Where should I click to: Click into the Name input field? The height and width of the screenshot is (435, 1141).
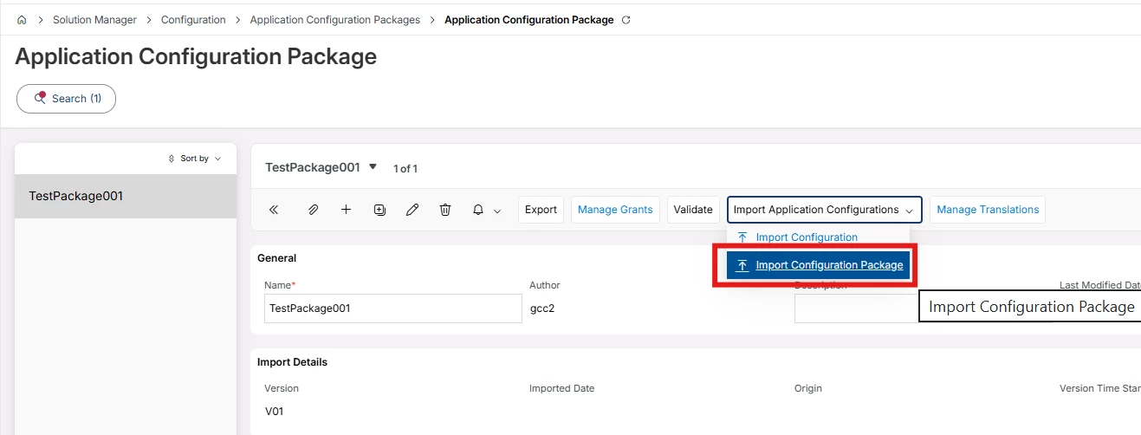coord(392,308)
